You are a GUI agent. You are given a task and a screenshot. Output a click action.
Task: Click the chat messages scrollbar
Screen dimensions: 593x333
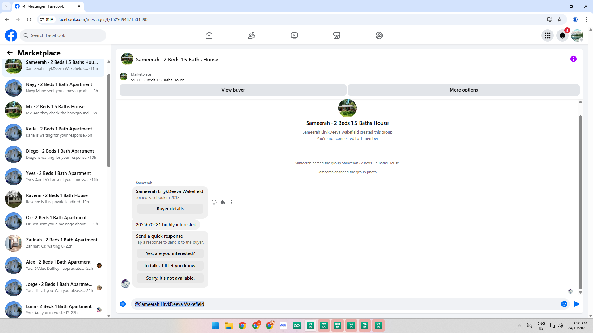580,202
